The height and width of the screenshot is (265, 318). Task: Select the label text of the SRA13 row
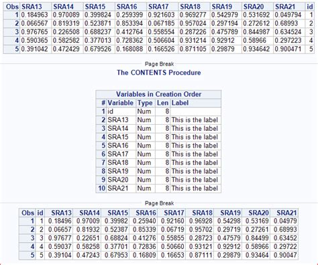(x=195, y=120)
